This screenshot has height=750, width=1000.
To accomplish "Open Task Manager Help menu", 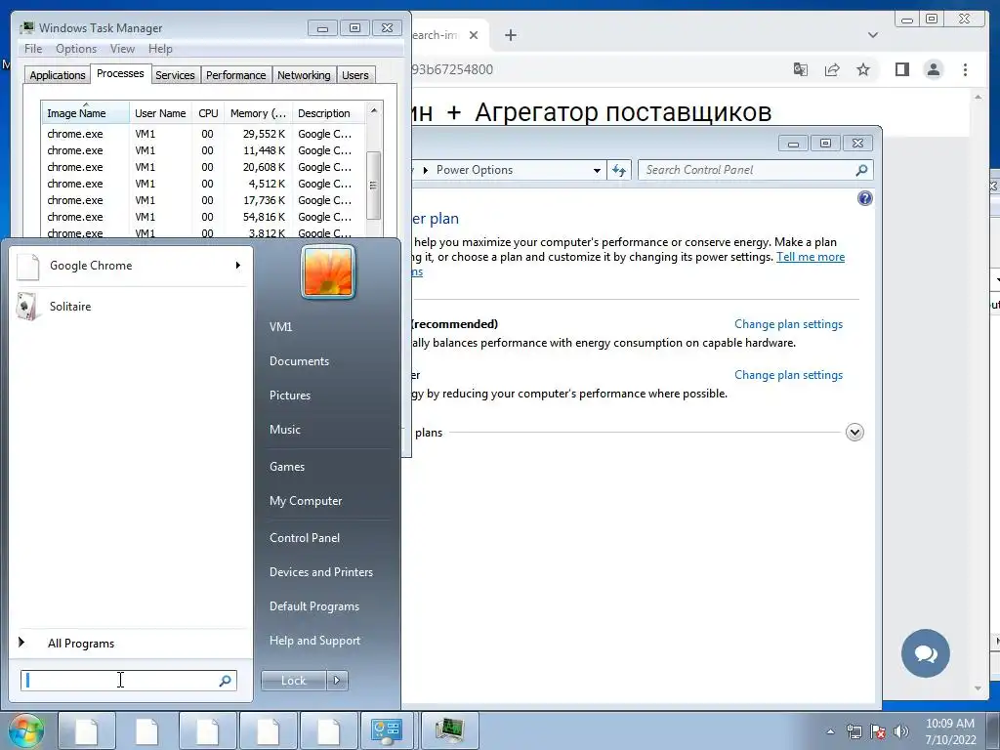I will click(160, 49).
